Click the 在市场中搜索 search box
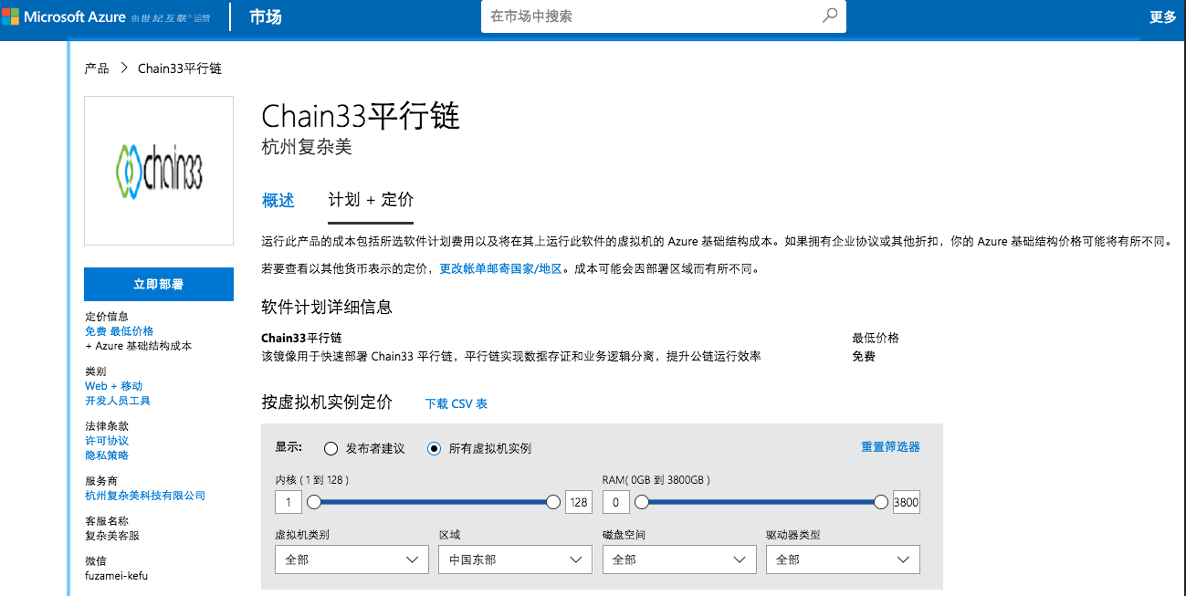The width and height of the screenshot is (1186, 596). 664,16
